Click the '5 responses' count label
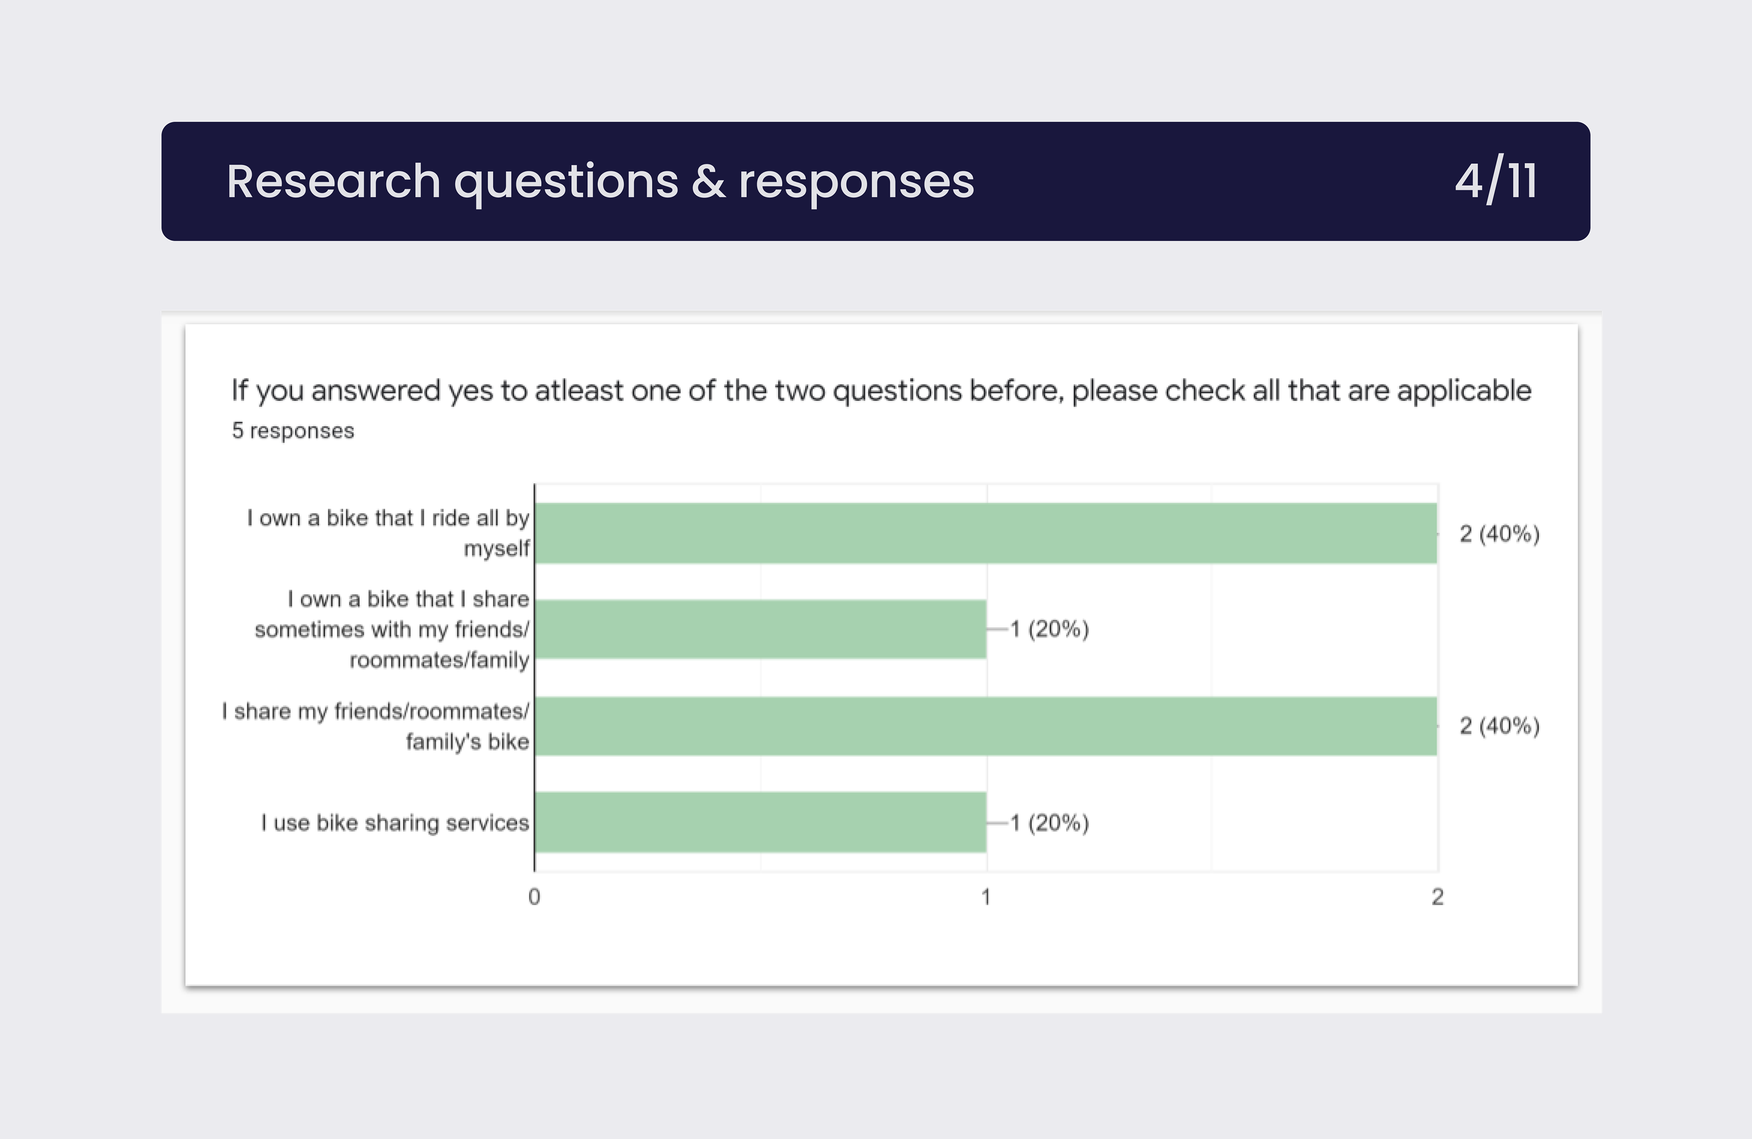The image size is (1752, 1139). point(293,431)
